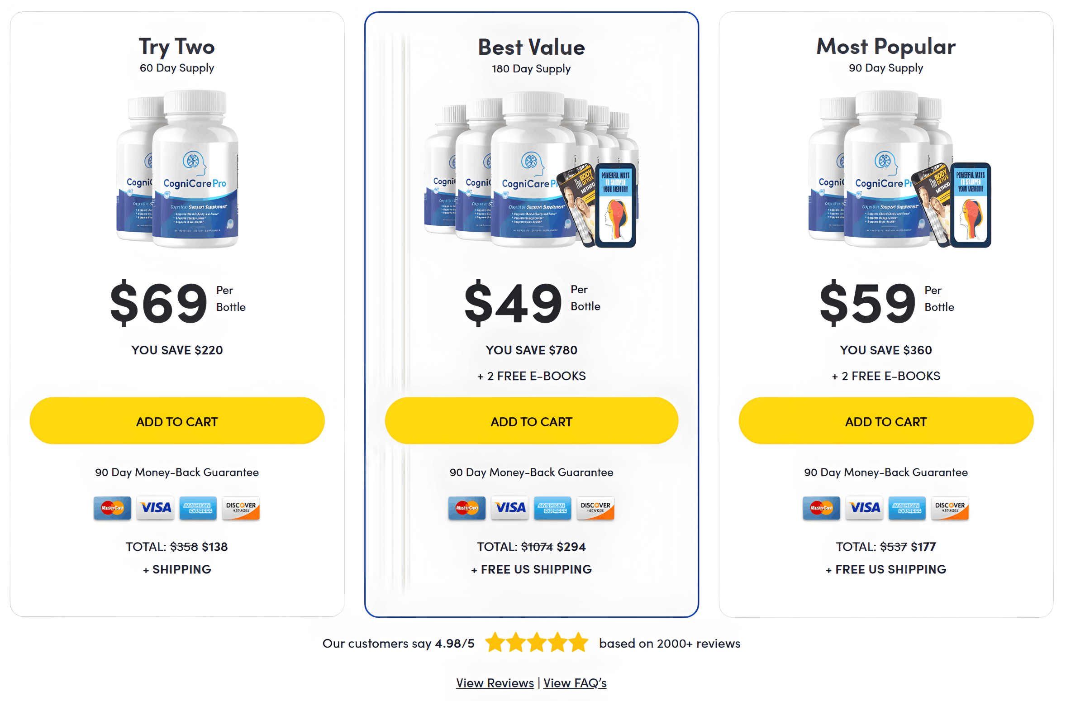Add the 180 Day Supply to cart
Image resolution: width=1066 pixels, height=701 pixels.
point(531,421)
